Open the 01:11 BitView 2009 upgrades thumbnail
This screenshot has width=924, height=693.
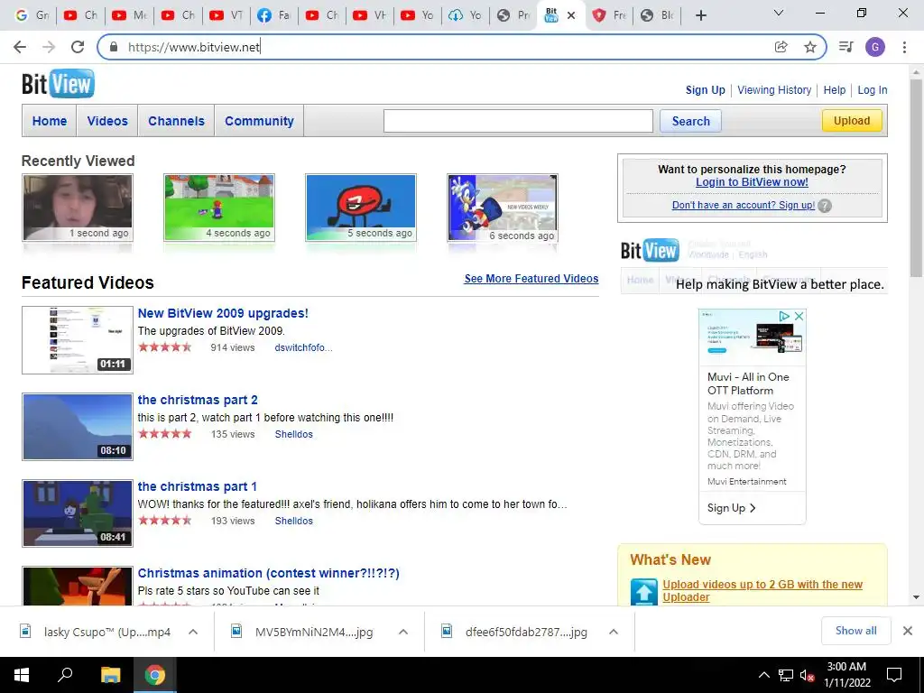(x=78, y=340)
